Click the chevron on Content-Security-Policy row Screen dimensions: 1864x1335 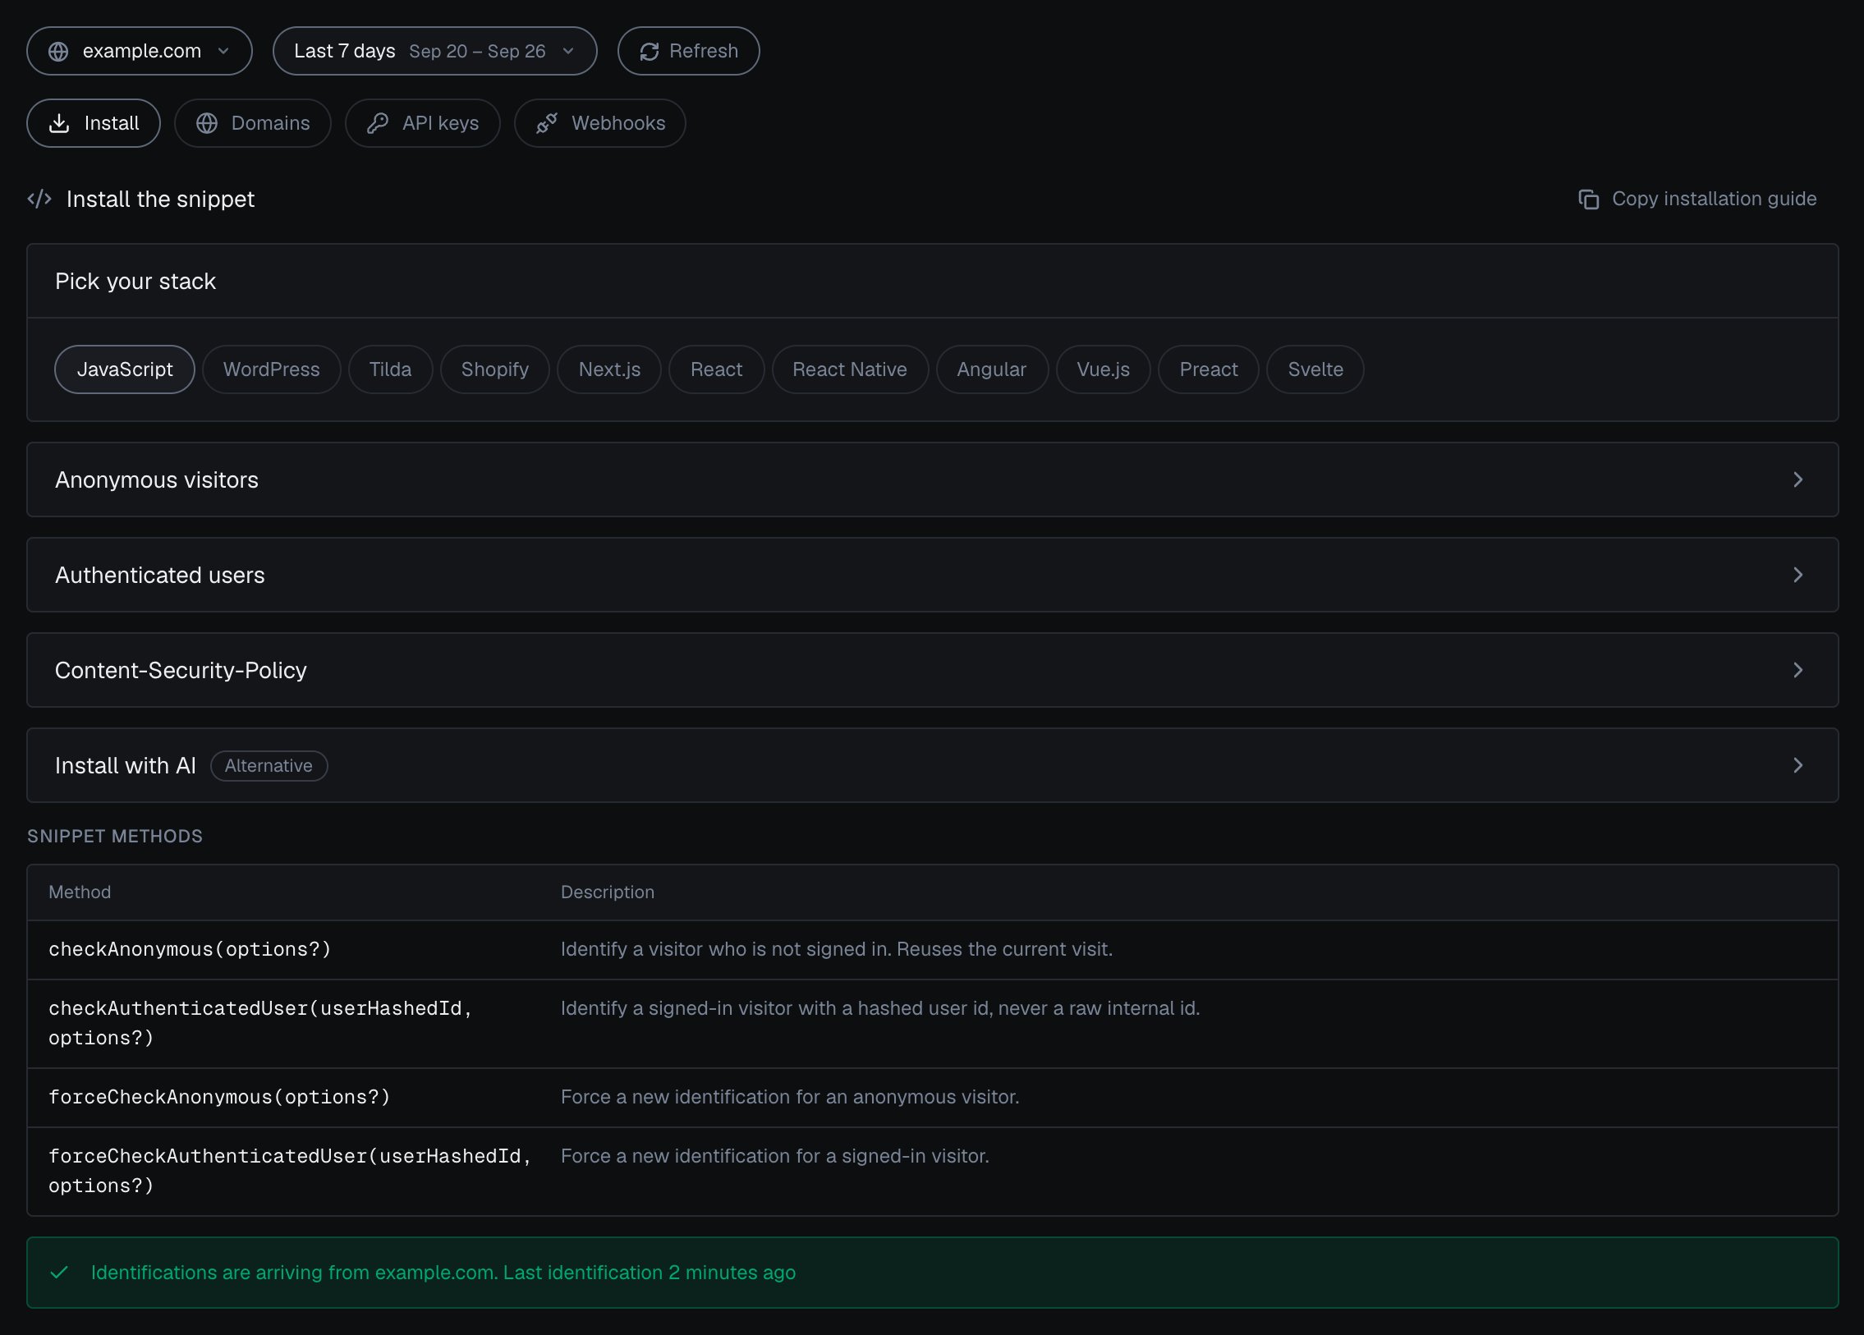pyautogui.click(x=1797, y=671)
